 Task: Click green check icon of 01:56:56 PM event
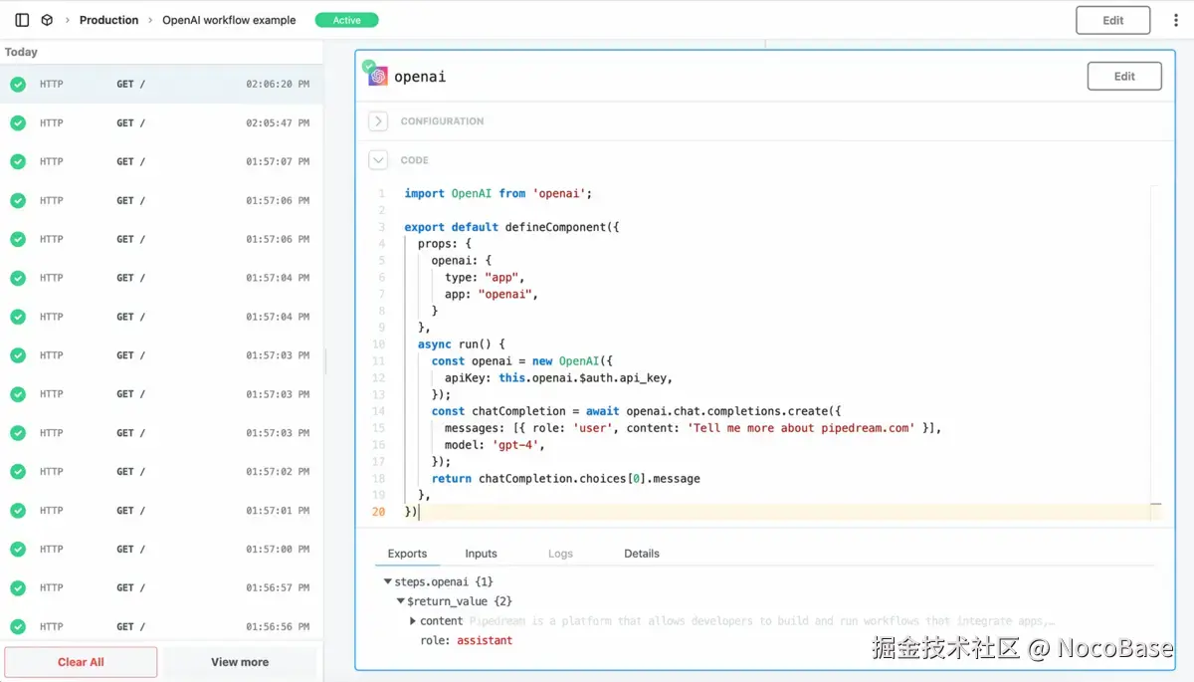click(18, 627)
